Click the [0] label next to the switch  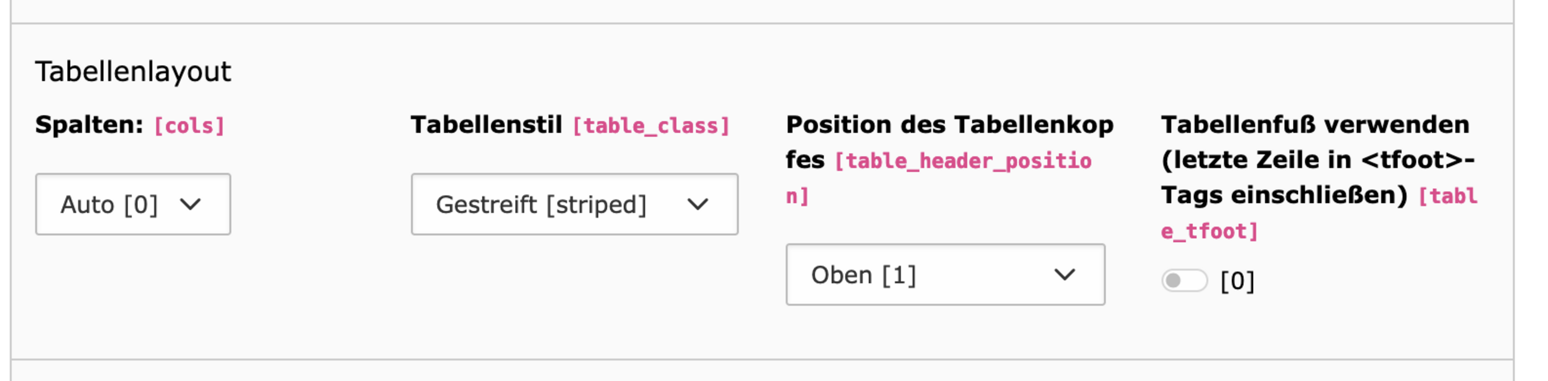pyautogui.click(x=1237, y=281)
